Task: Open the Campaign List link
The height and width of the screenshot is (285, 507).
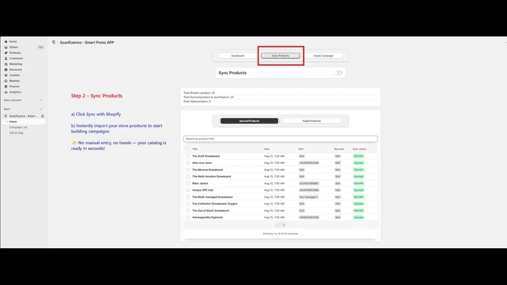Action: coord(18,127)
